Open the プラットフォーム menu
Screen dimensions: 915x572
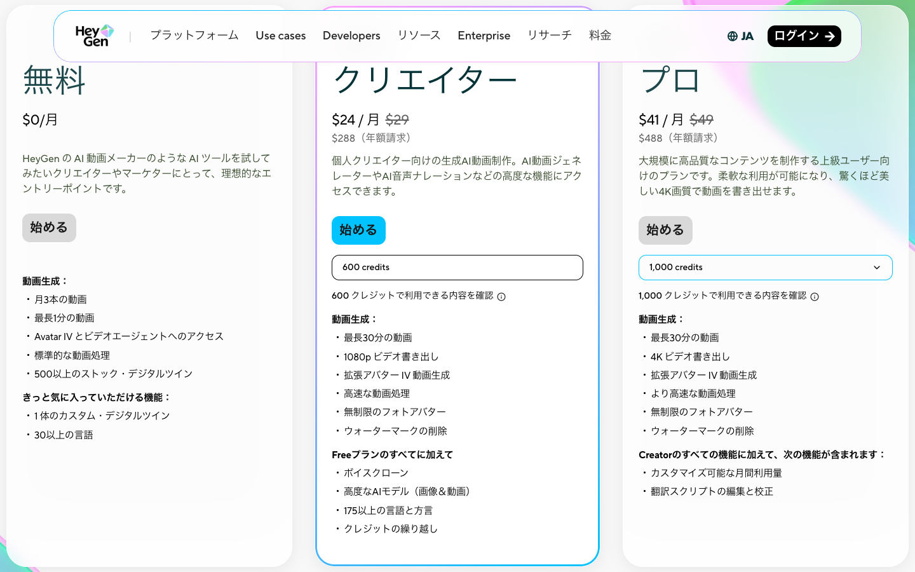point(194,36)
